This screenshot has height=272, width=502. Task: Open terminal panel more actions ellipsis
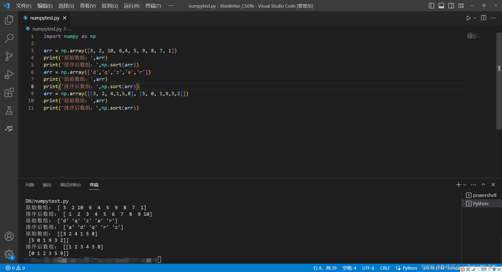pos(474,185)
